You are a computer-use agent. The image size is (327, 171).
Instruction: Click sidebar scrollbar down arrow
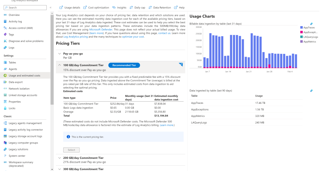52,169
